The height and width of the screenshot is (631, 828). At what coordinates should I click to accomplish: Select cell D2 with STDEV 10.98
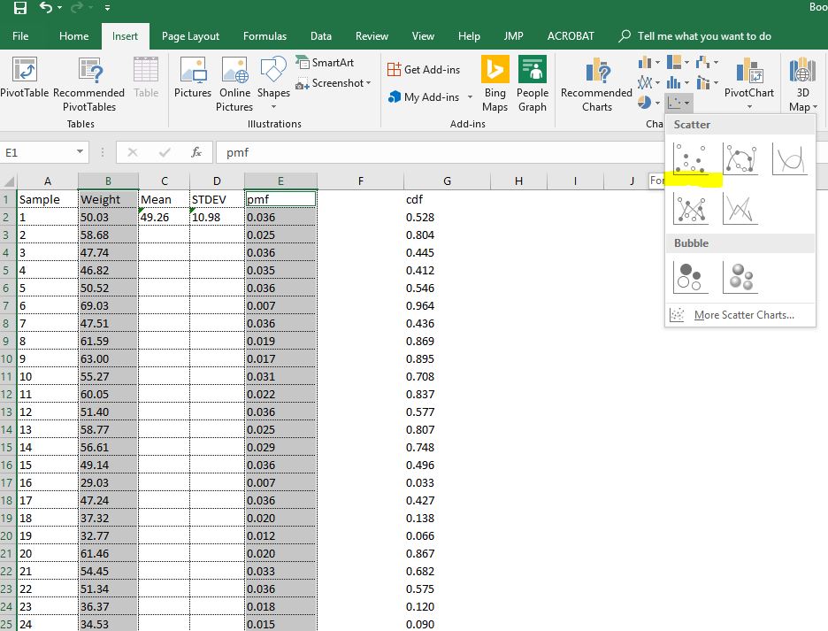coord(217,217)
